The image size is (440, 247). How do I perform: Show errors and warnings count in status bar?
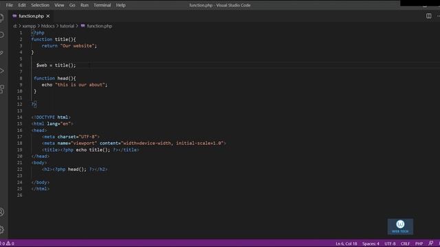point(7,244)
